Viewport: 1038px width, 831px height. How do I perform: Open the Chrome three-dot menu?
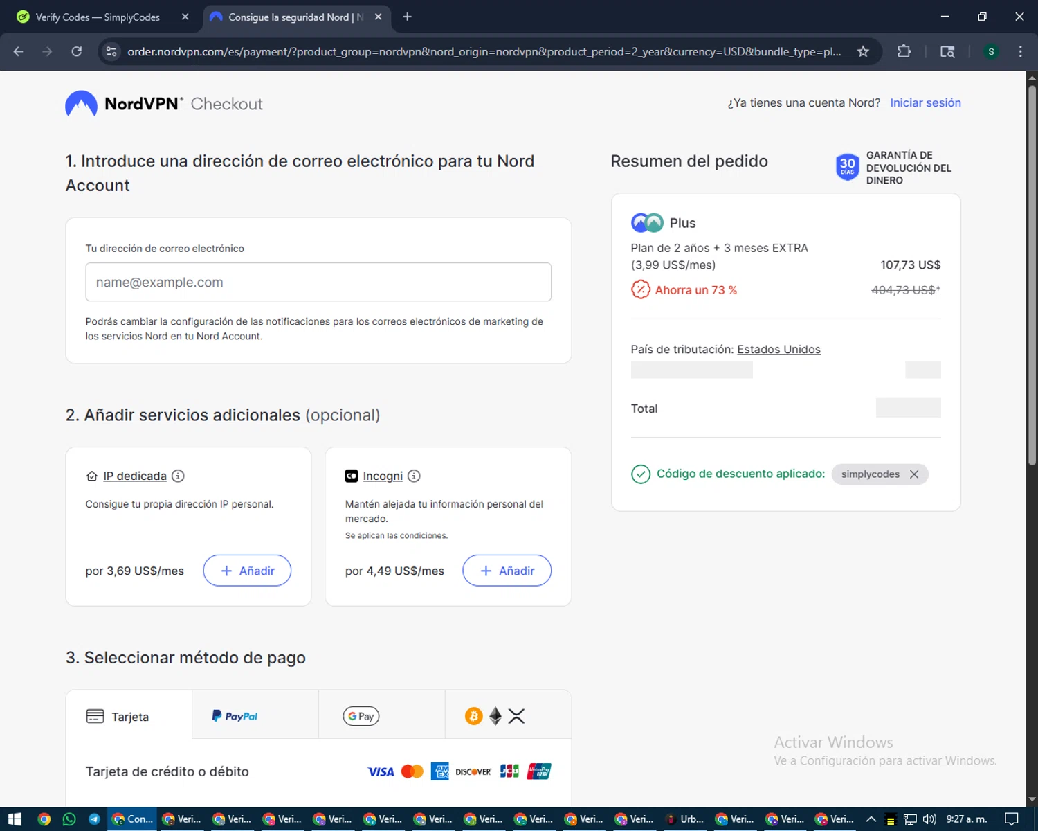[x=1020, y=51]
